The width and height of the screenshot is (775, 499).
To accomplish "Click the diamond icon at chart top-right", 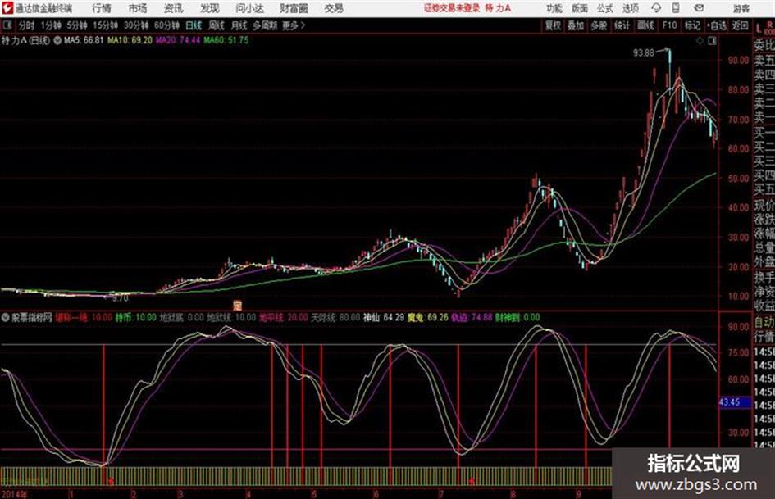I will point(700,40).
